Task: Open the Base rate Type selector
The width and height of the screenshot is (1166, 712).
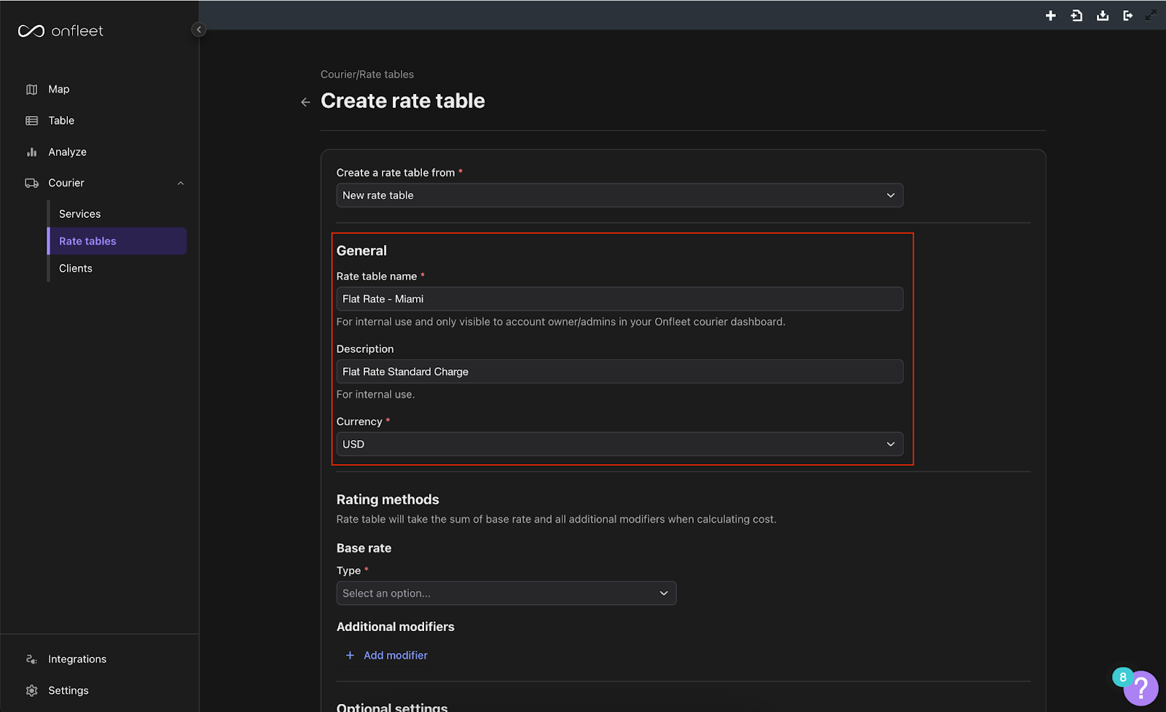Action: pos(506,593)
